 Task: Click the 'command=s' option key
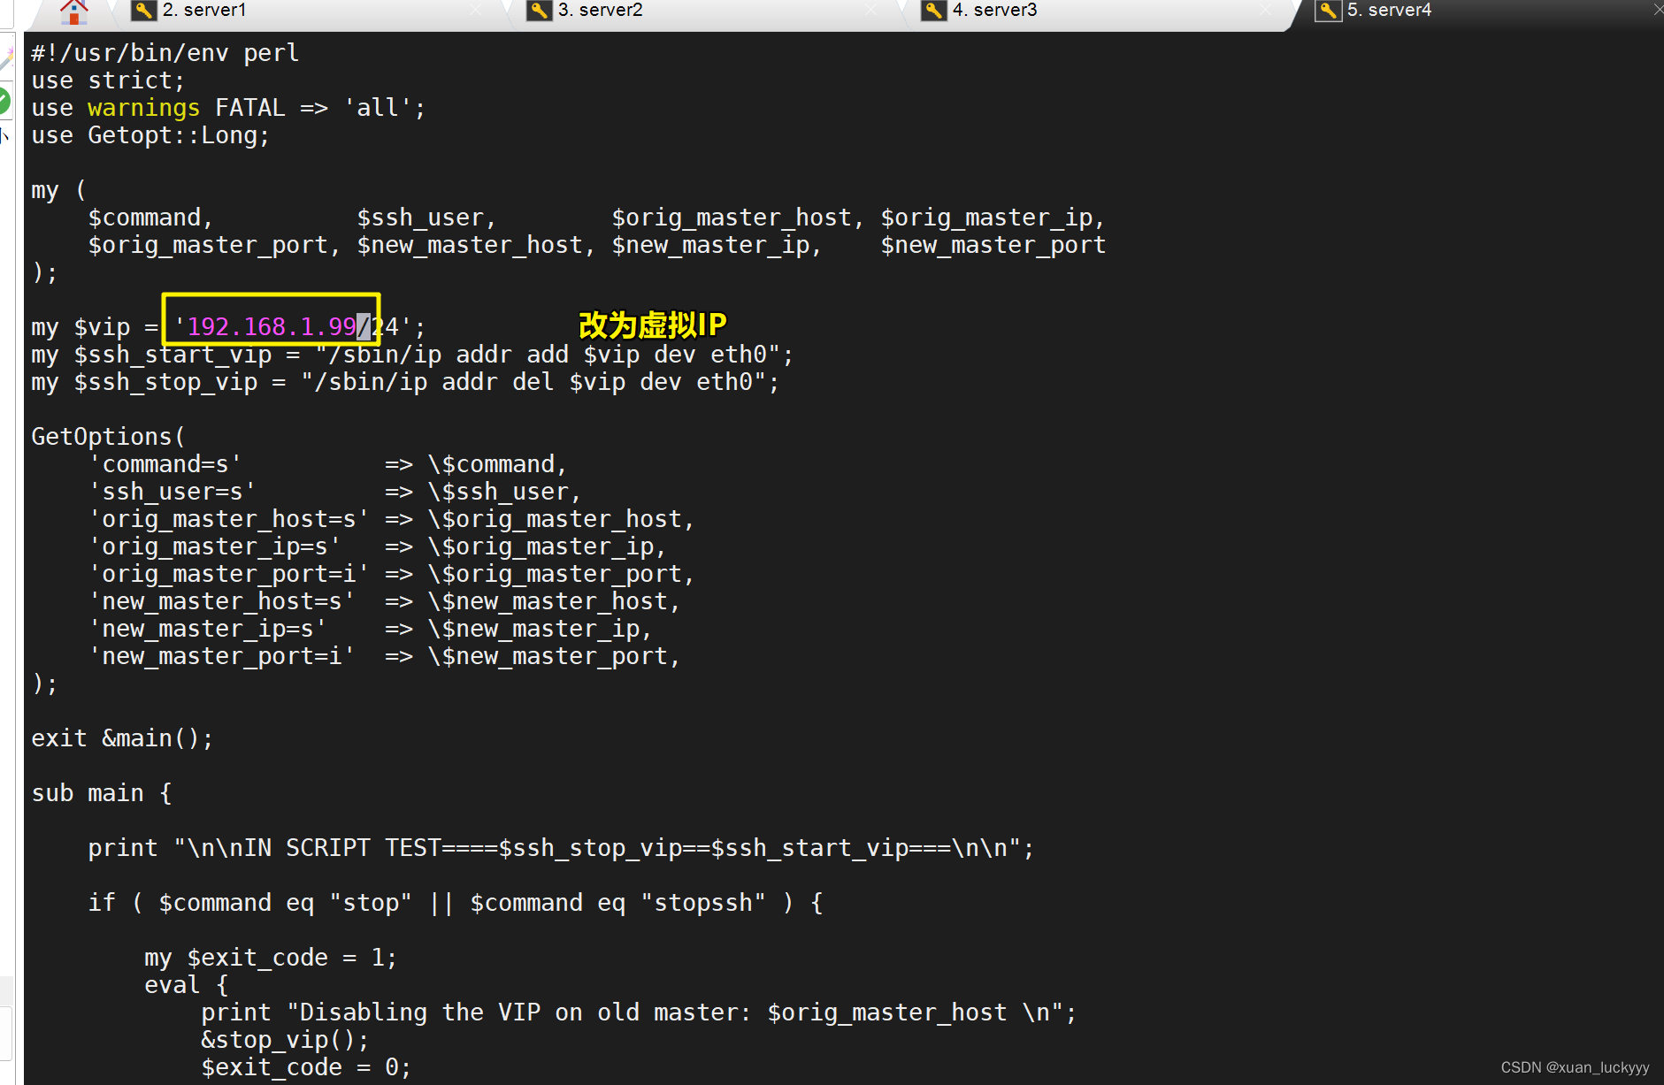coord(165,464)
